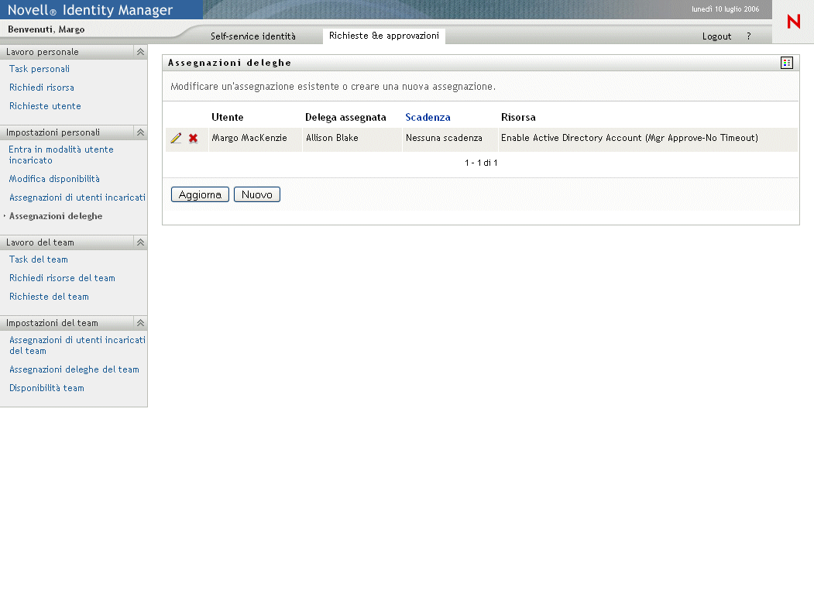814x608 pixels.
Task: Switch to the Self-service identità tab
Action: (x=252, y=36)
